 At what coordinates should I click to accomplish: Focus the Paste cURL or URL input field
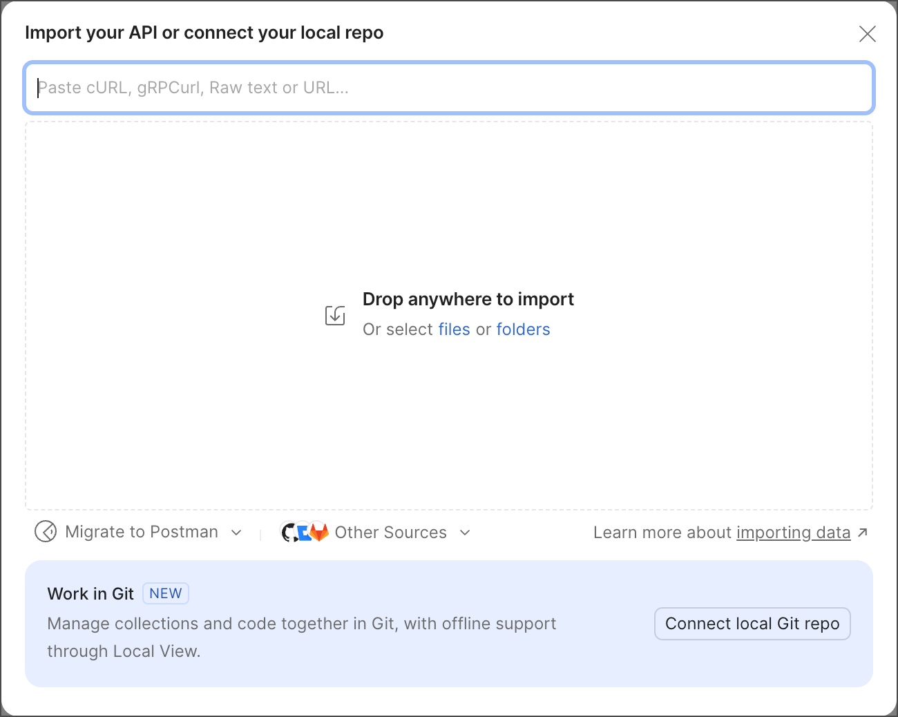tap(449, 88)
